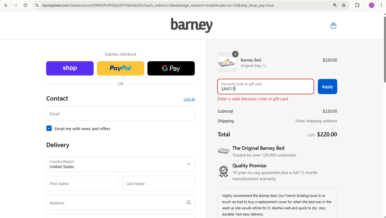Viewport: 386px width, 218px height.
Task: Click the mattress icon beside Original Barney Bed
Action: point(223,151)
